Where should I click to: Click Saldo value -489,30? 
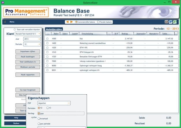click(170, 70)
